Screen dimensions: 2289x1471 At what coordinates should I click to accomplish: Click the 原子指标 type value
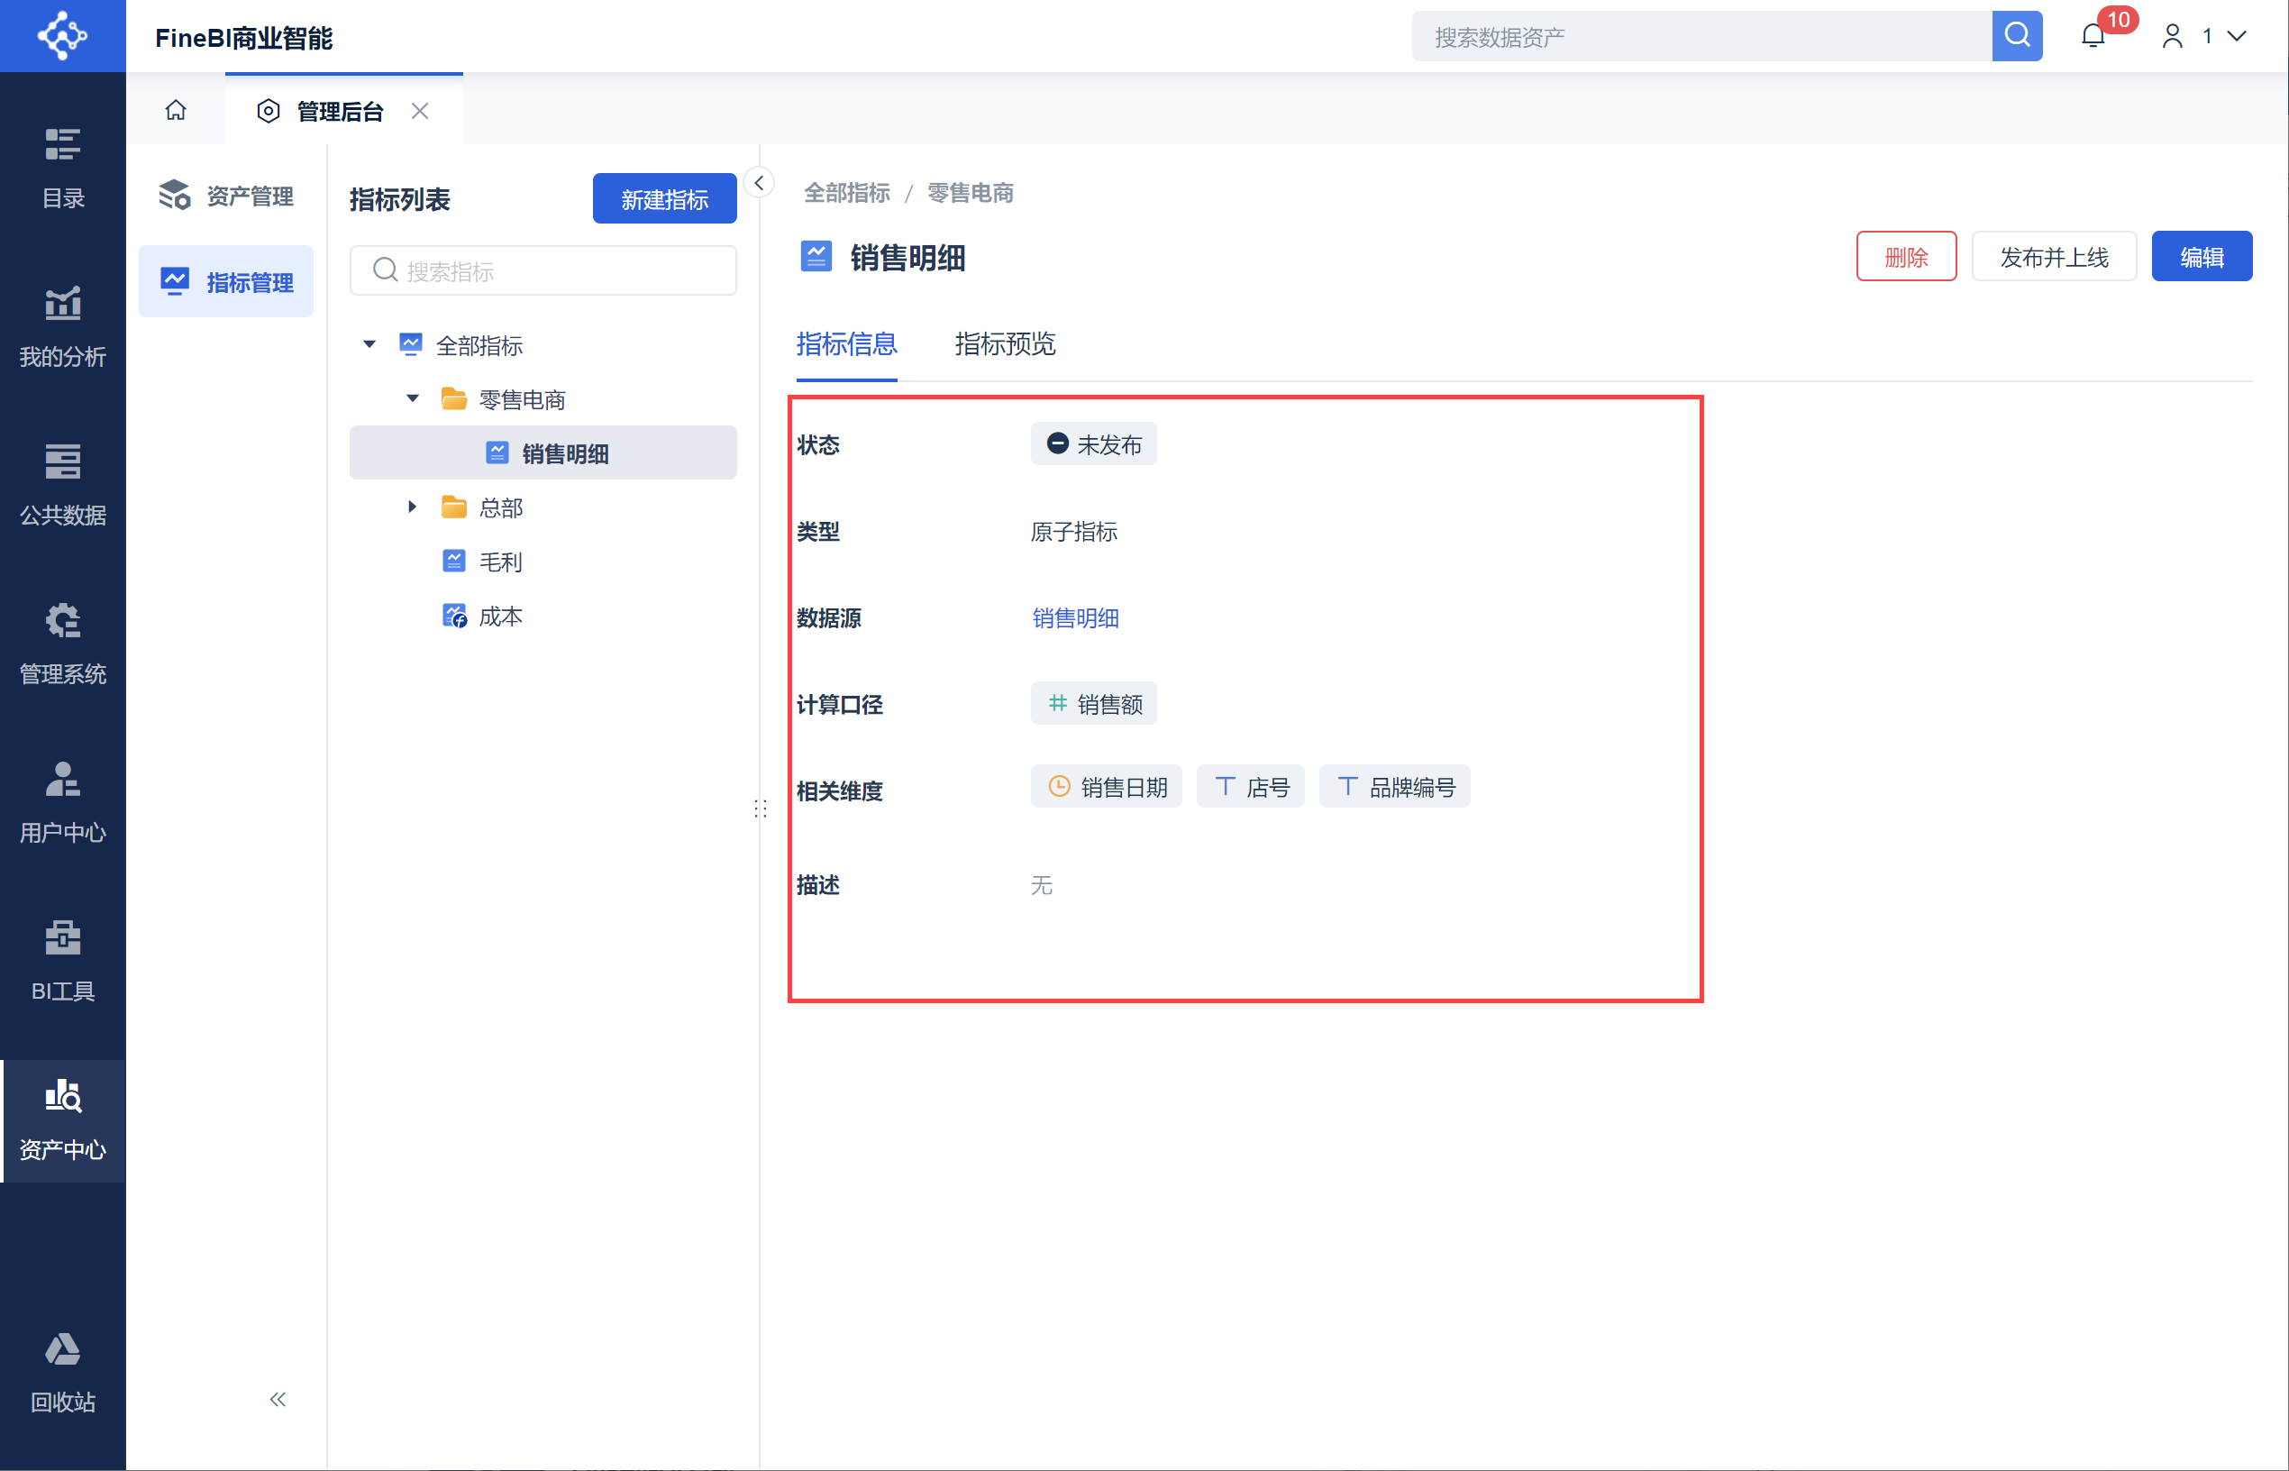[x=1074, y=532]
